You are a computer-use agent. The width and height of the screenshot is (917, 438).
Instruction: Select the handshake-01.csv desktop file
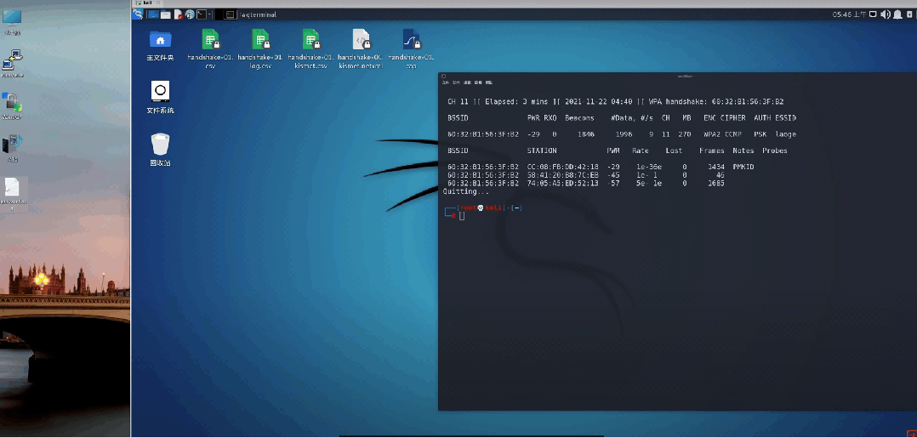tap(211, 49)
